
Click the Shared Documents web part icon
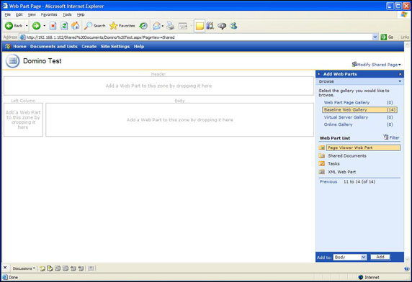pos(322,156)
